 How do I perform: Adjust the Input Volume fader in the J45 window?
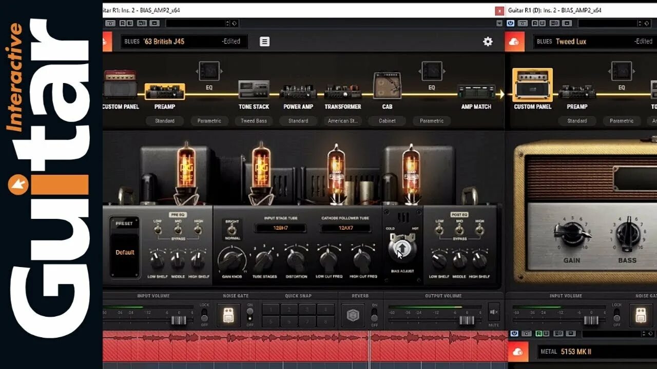pos(178,320)
